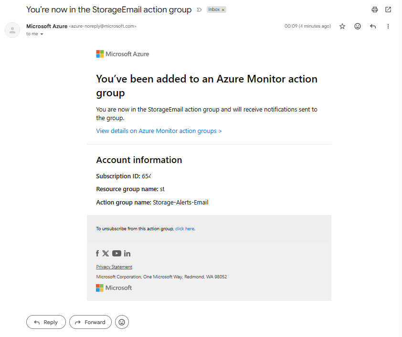The height and width of the screenshot is (337, 402).
Task: Star this Microsoft Azure email
Action: click(x=342, y=27)
